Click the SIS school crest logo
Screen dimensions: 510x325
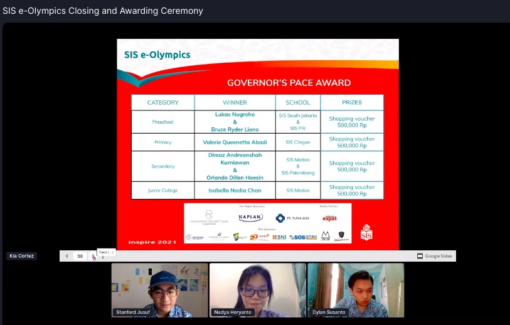(367, 233)
